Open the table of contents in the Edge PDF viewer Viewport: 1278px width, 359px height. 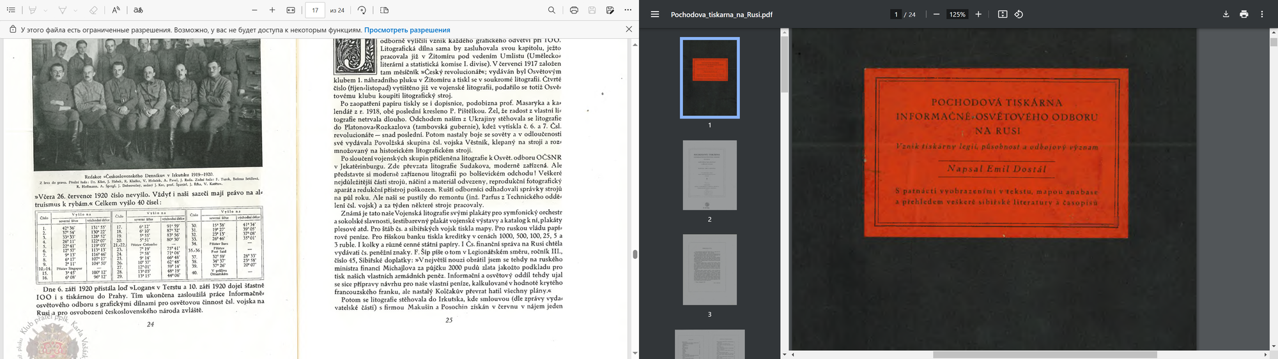pos(12,10)
